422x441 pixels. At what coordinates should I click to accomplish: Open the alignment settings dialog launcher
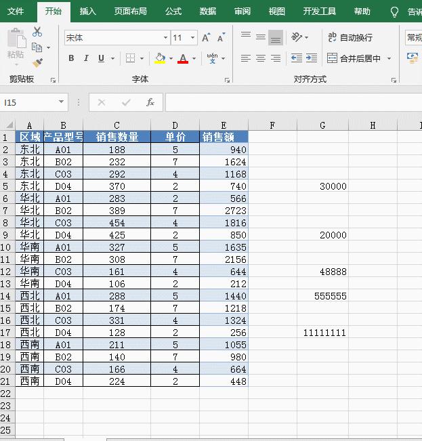394,81
